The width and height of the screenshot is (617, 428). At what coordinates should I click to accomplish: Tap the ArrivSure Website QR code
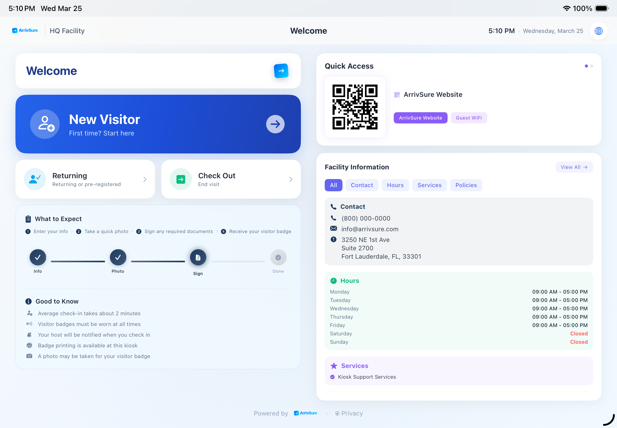click(355, 107)
